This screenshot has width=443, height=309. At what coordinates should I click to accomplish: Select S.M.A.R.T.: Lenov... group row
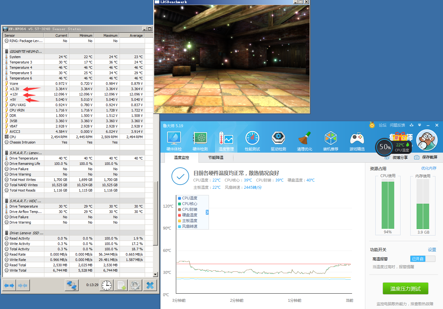pyautogui.click(x=74, y=153)
